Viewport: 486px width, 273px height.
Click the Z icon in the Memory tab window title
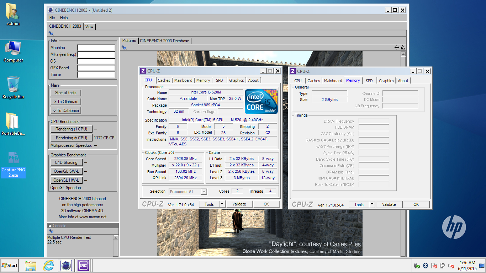292,71
